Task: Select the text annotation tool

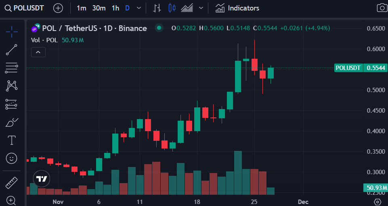Action: point(12,140)
